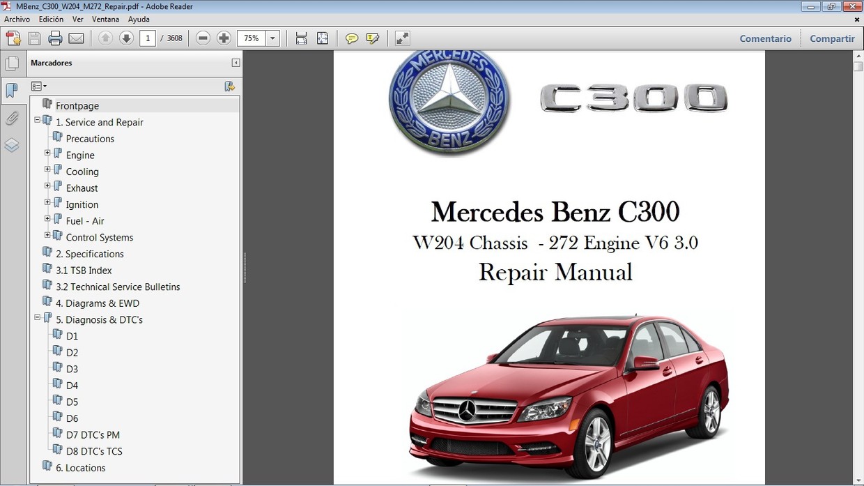The image size is (864, 486).
Task: Click the document vertical scrollbar thumb
Action: (858, 68)
